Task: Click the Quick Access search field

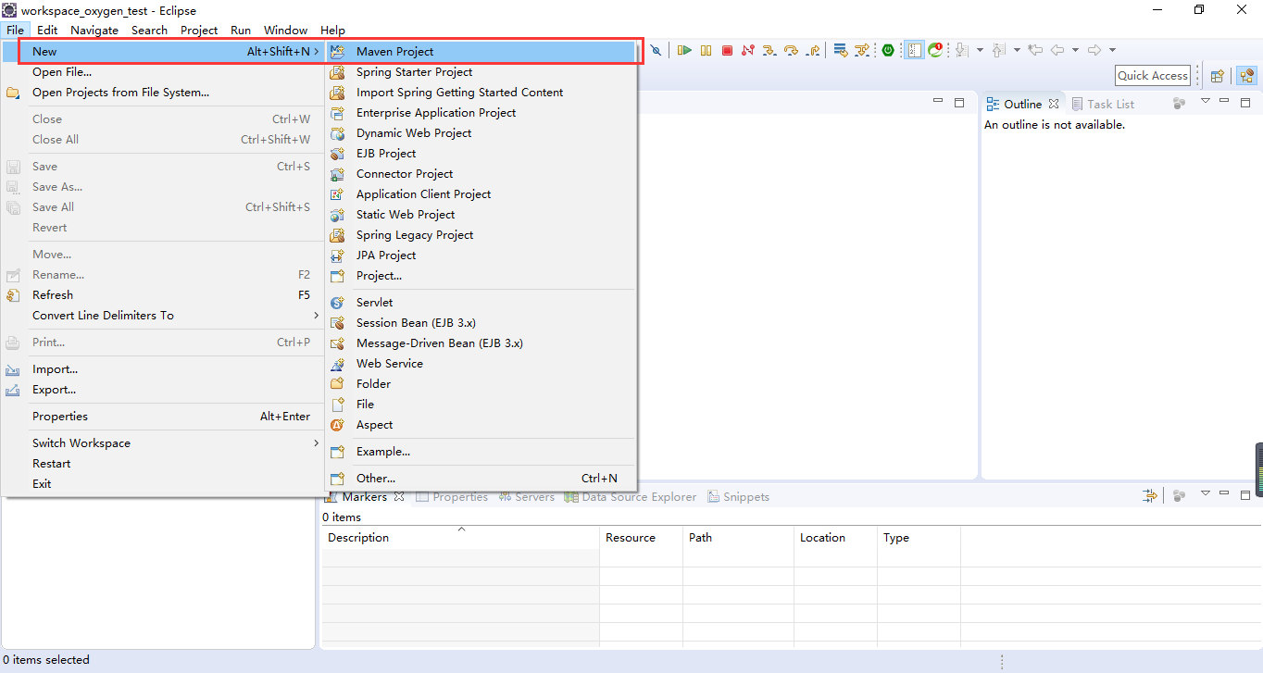Action: pyautogui.click(x=1152, y=76)
